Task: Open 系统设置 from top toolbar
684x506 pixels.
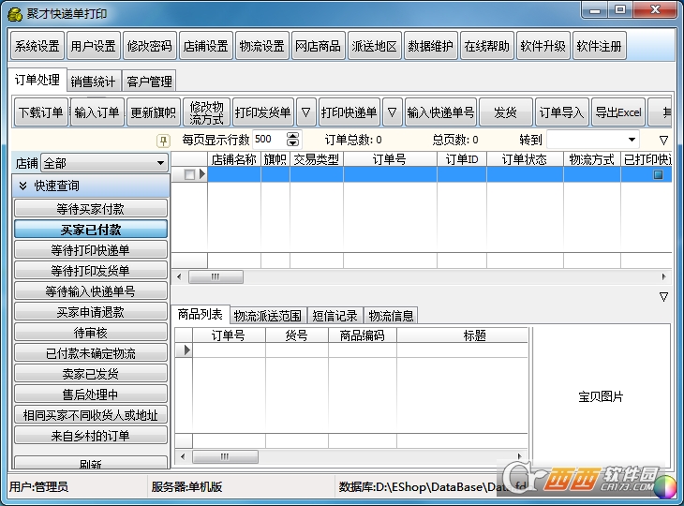Action: [37, 46]
